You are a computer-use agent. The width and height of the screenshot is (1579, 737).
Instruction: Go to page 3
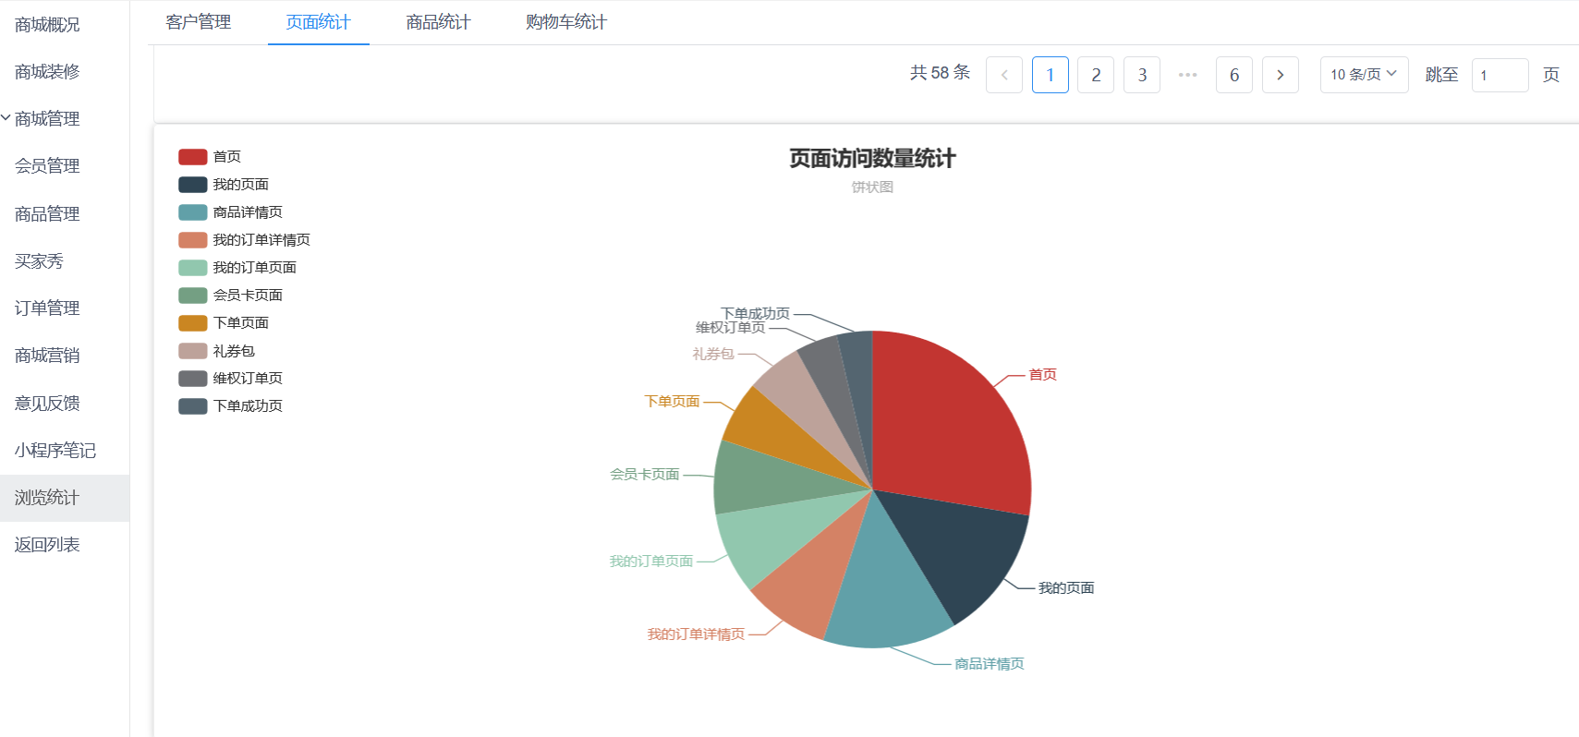[1142, 75]
